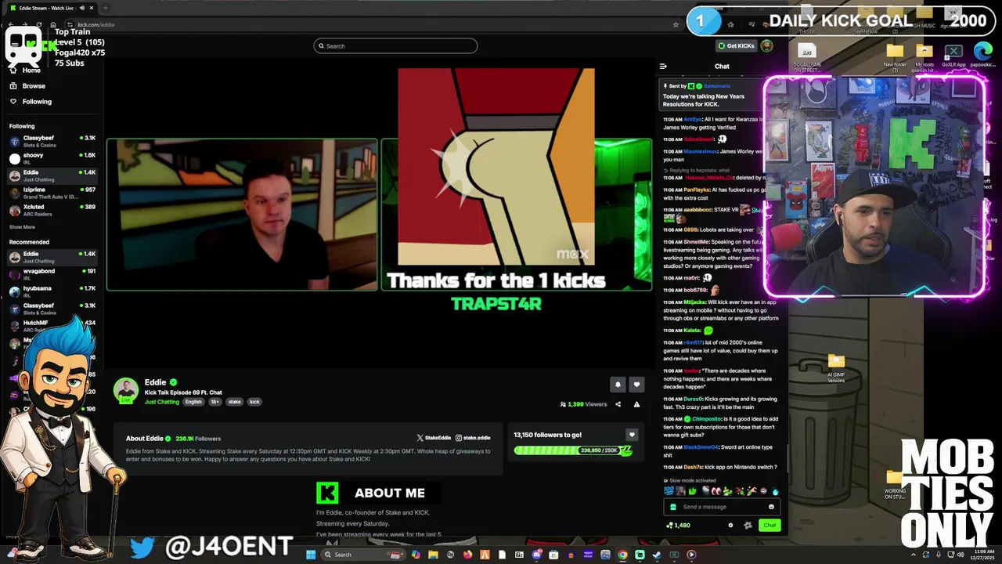Open Discord from the taskbar

click(x=536, y=555)
